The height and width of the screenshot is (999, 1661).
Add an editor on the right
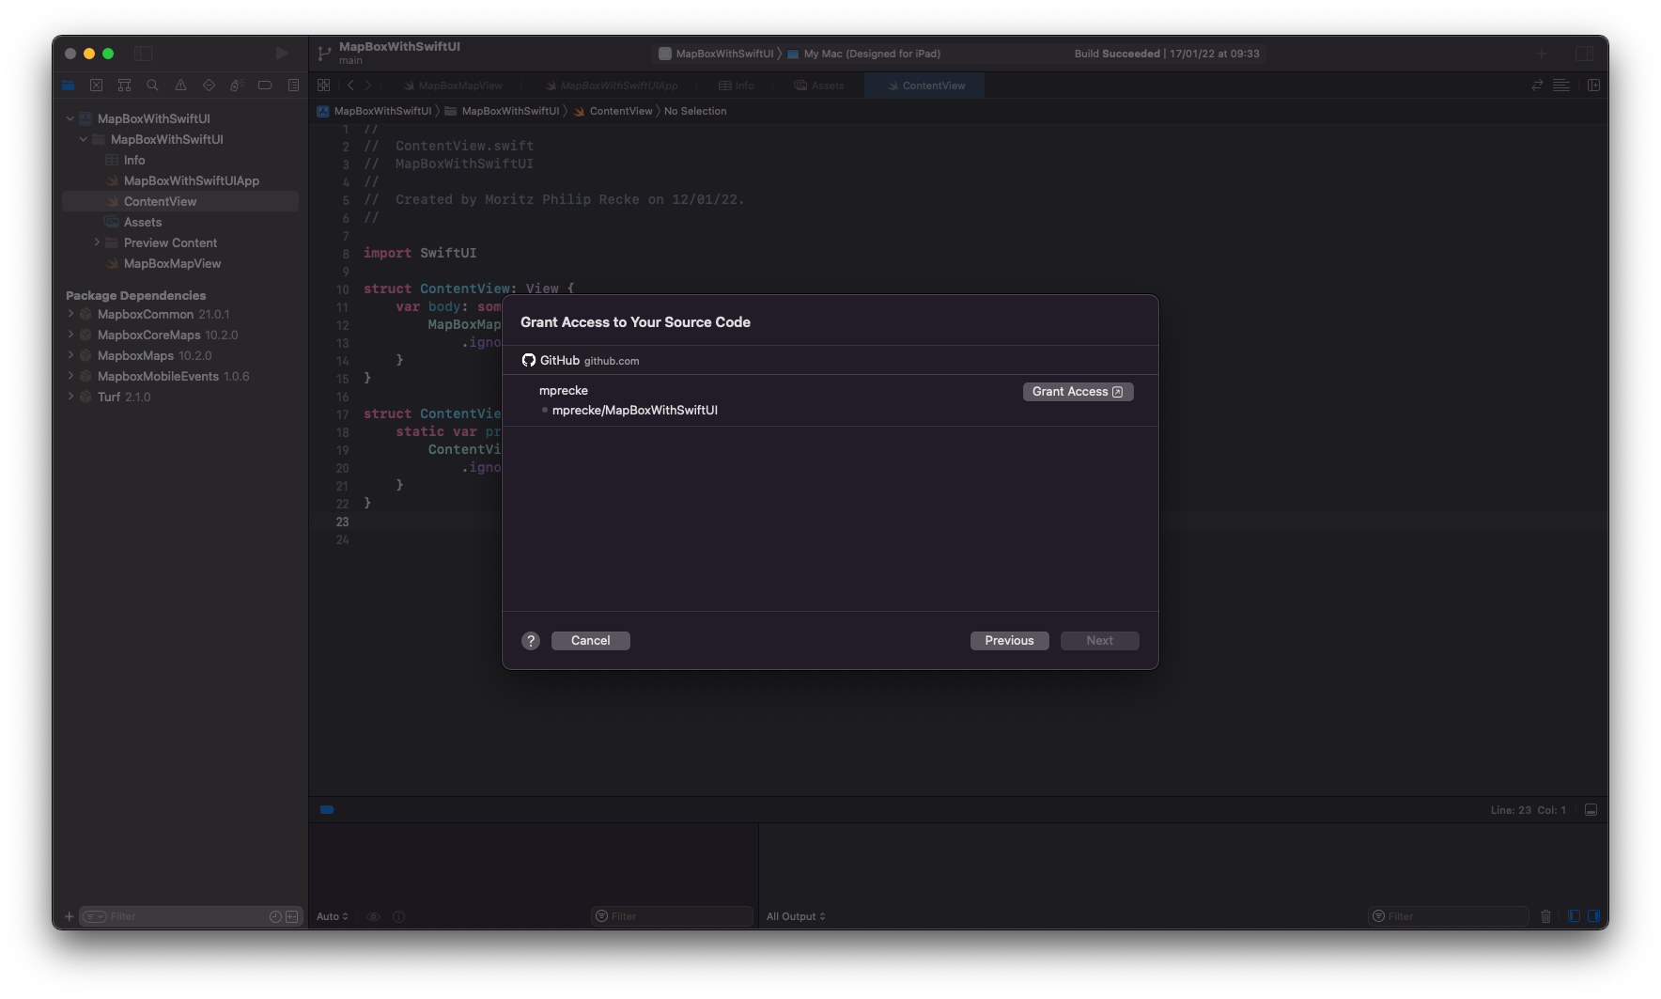(x=1594, y=86)
